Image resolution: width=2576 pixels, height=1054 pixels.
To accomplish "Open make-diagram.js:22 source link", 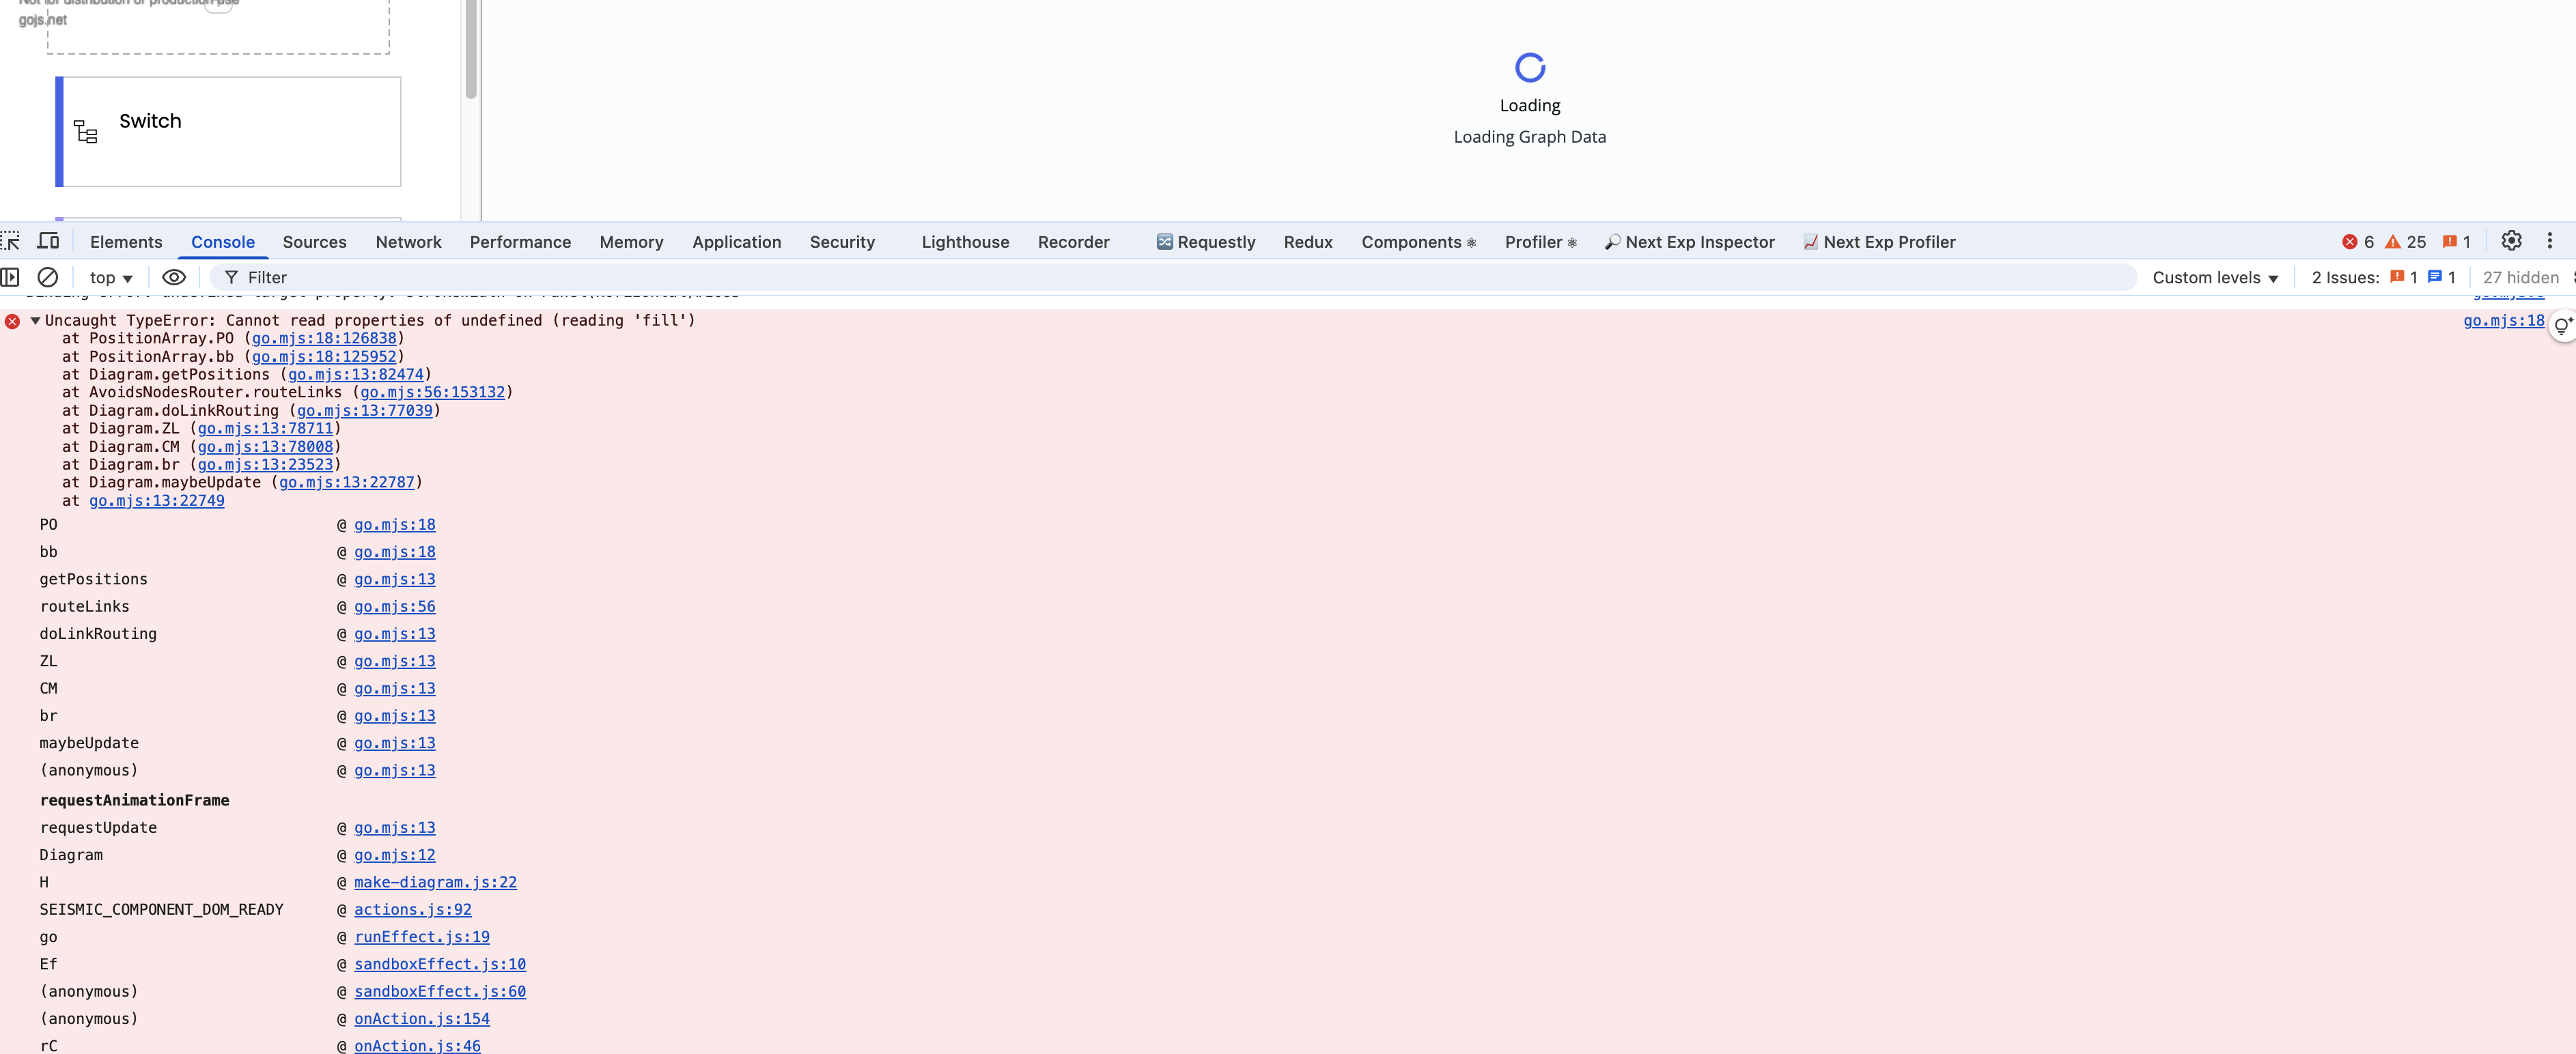I will click(x=435, y=882).
